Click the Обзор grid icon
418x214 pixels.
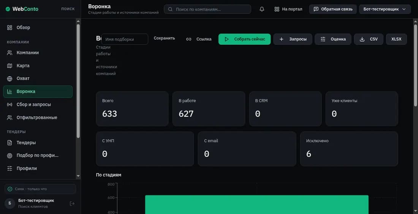pyautogui.click(x=9, y=27)
